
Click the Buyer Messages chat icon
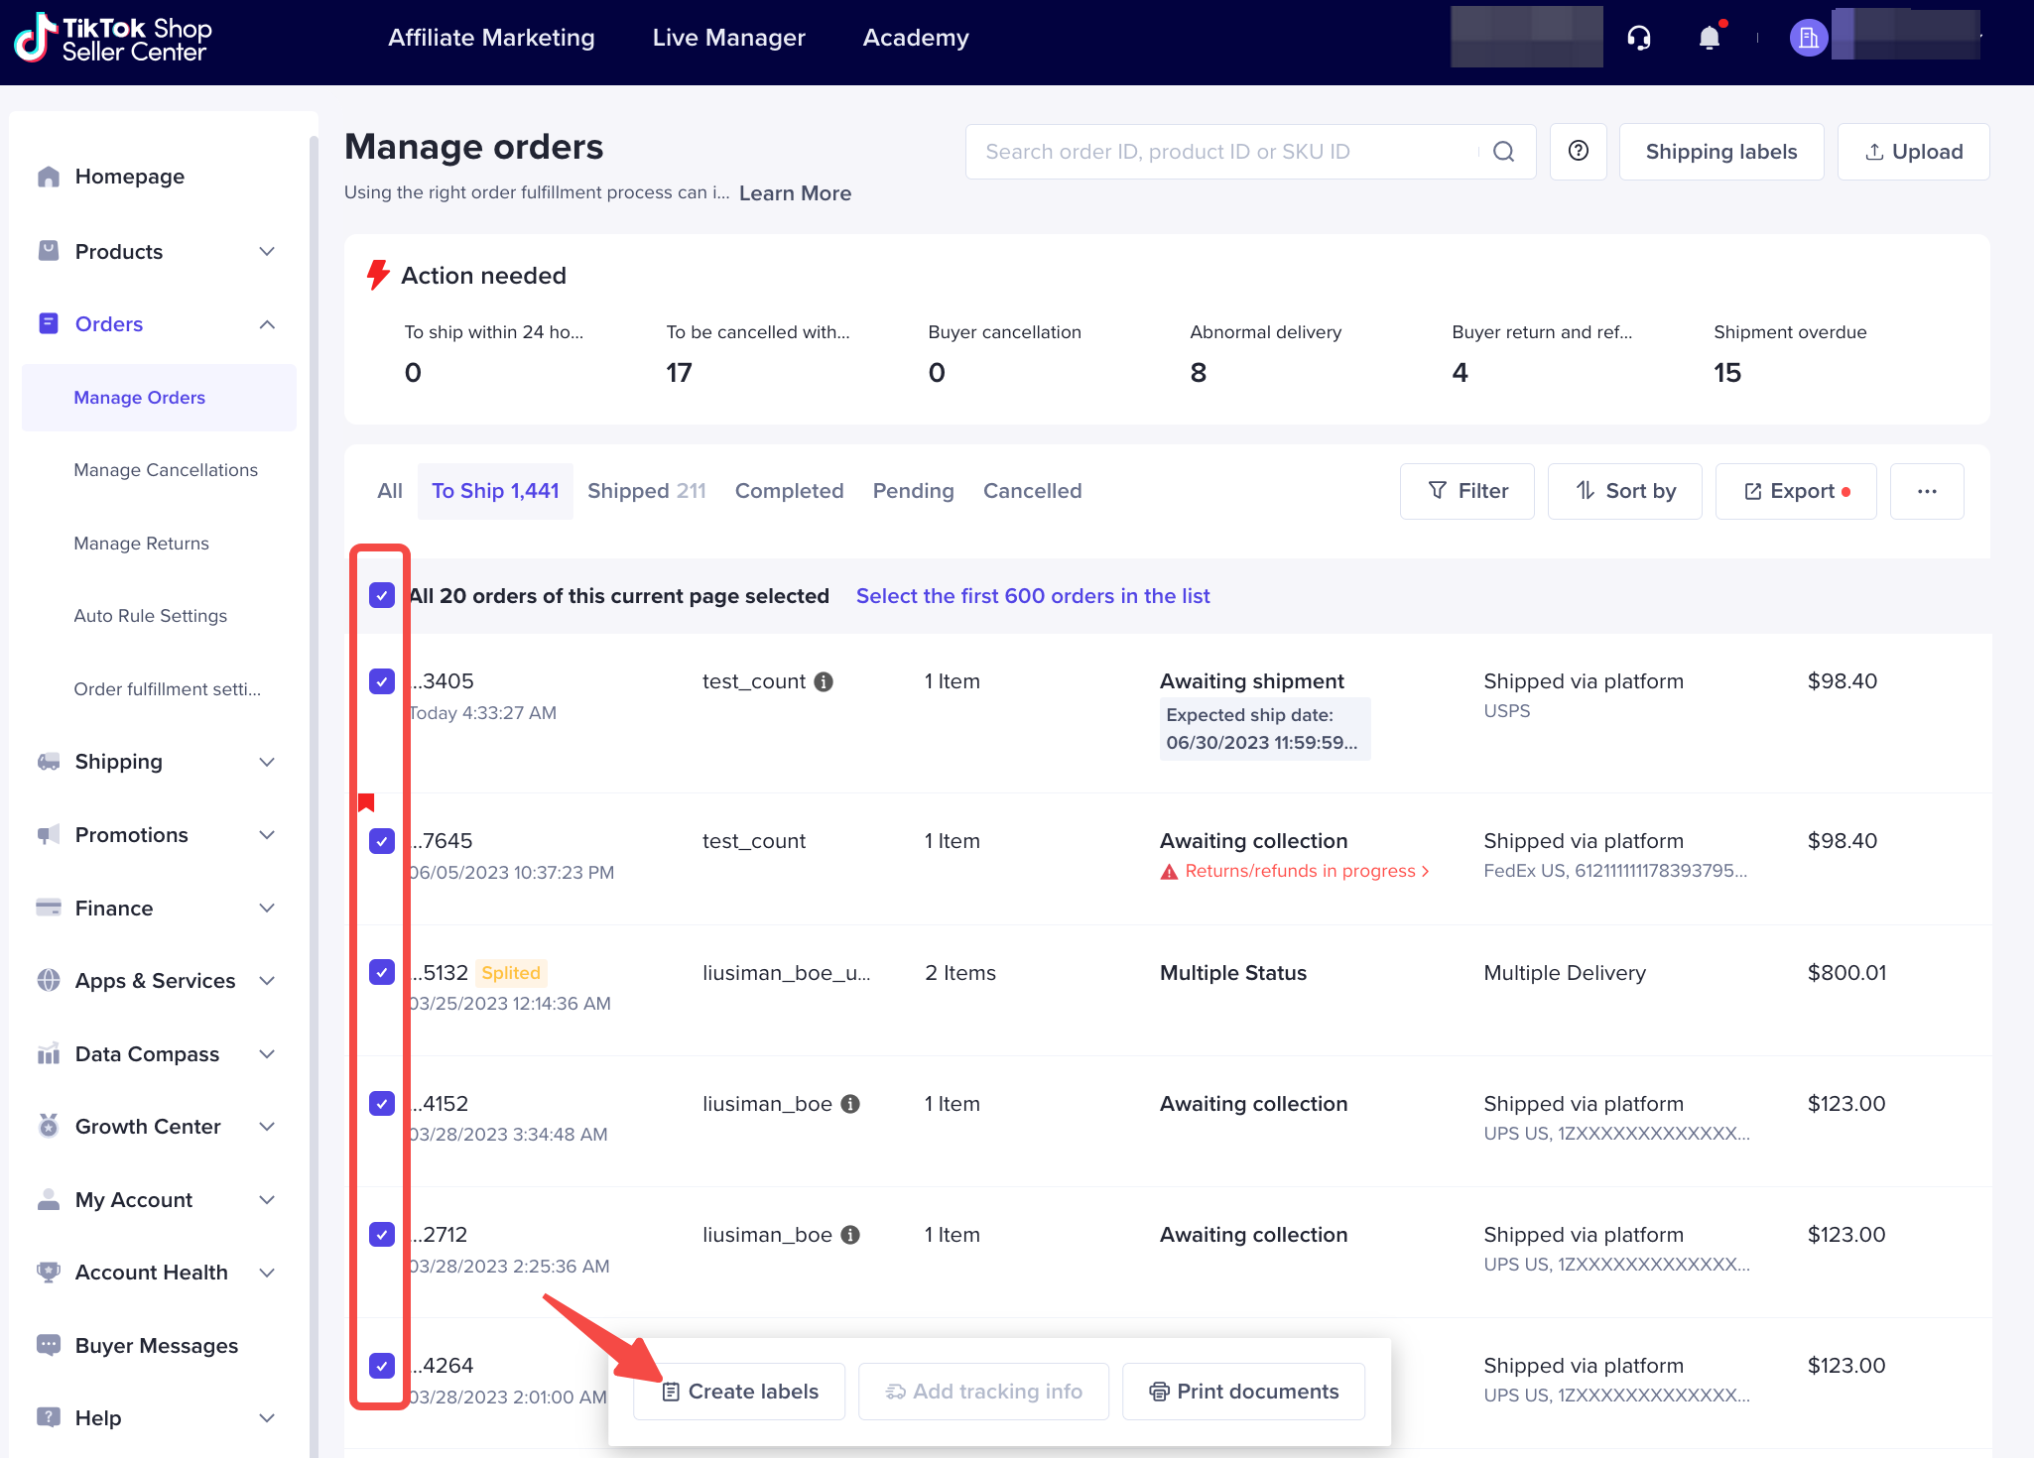tap(49, 1345)
